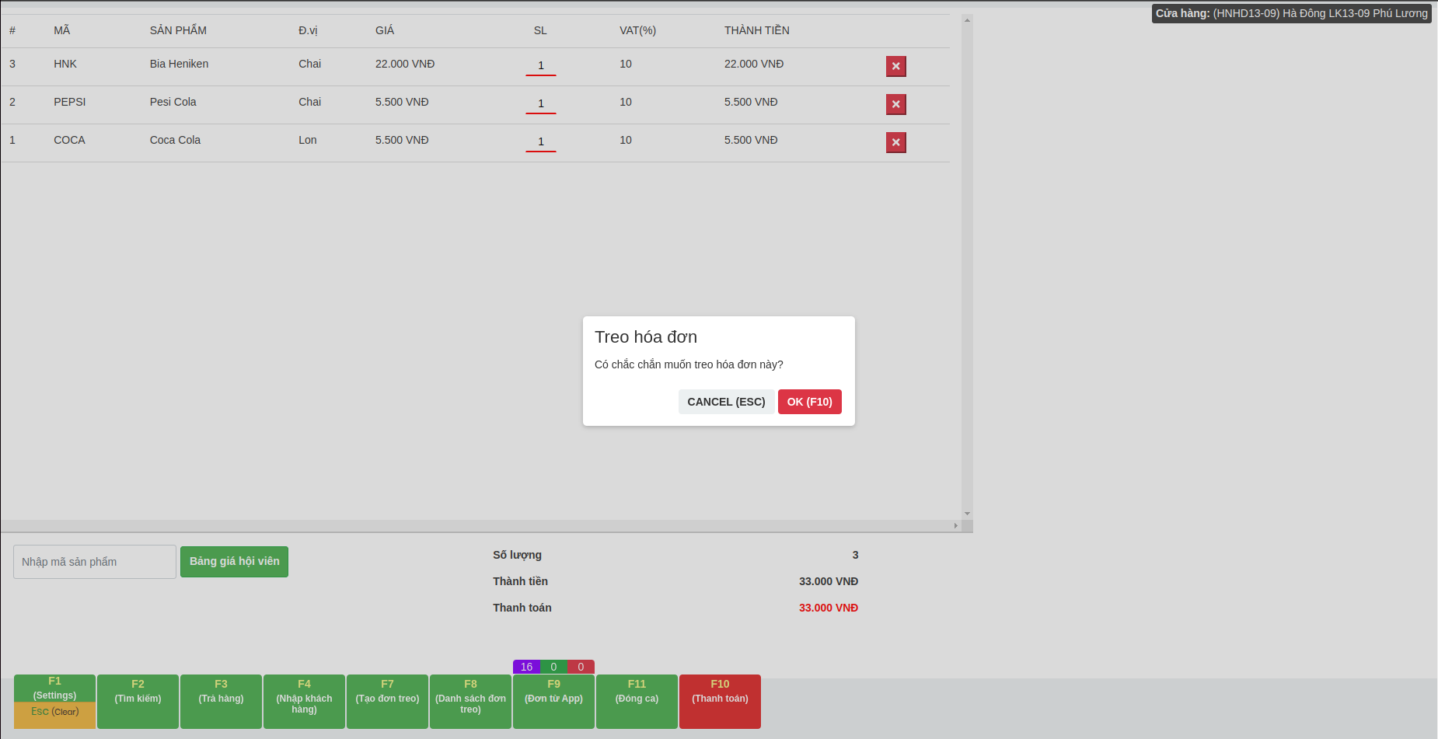Open F8 Danh sách đơn treo
Viewport: 1438px width, 739px height.
pyautogui.click(x=470, y=701)
